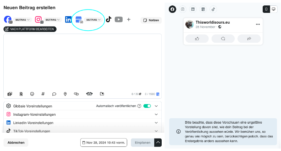Select the LinkedIn platform icon
The height and width of the screenshot is (151, 281).
(68, 19)
